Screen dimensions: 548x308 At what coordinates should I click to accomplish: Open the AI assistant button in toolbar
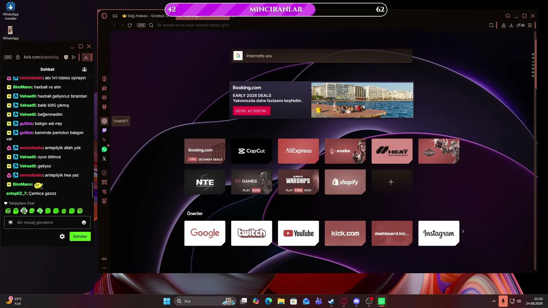521,25
